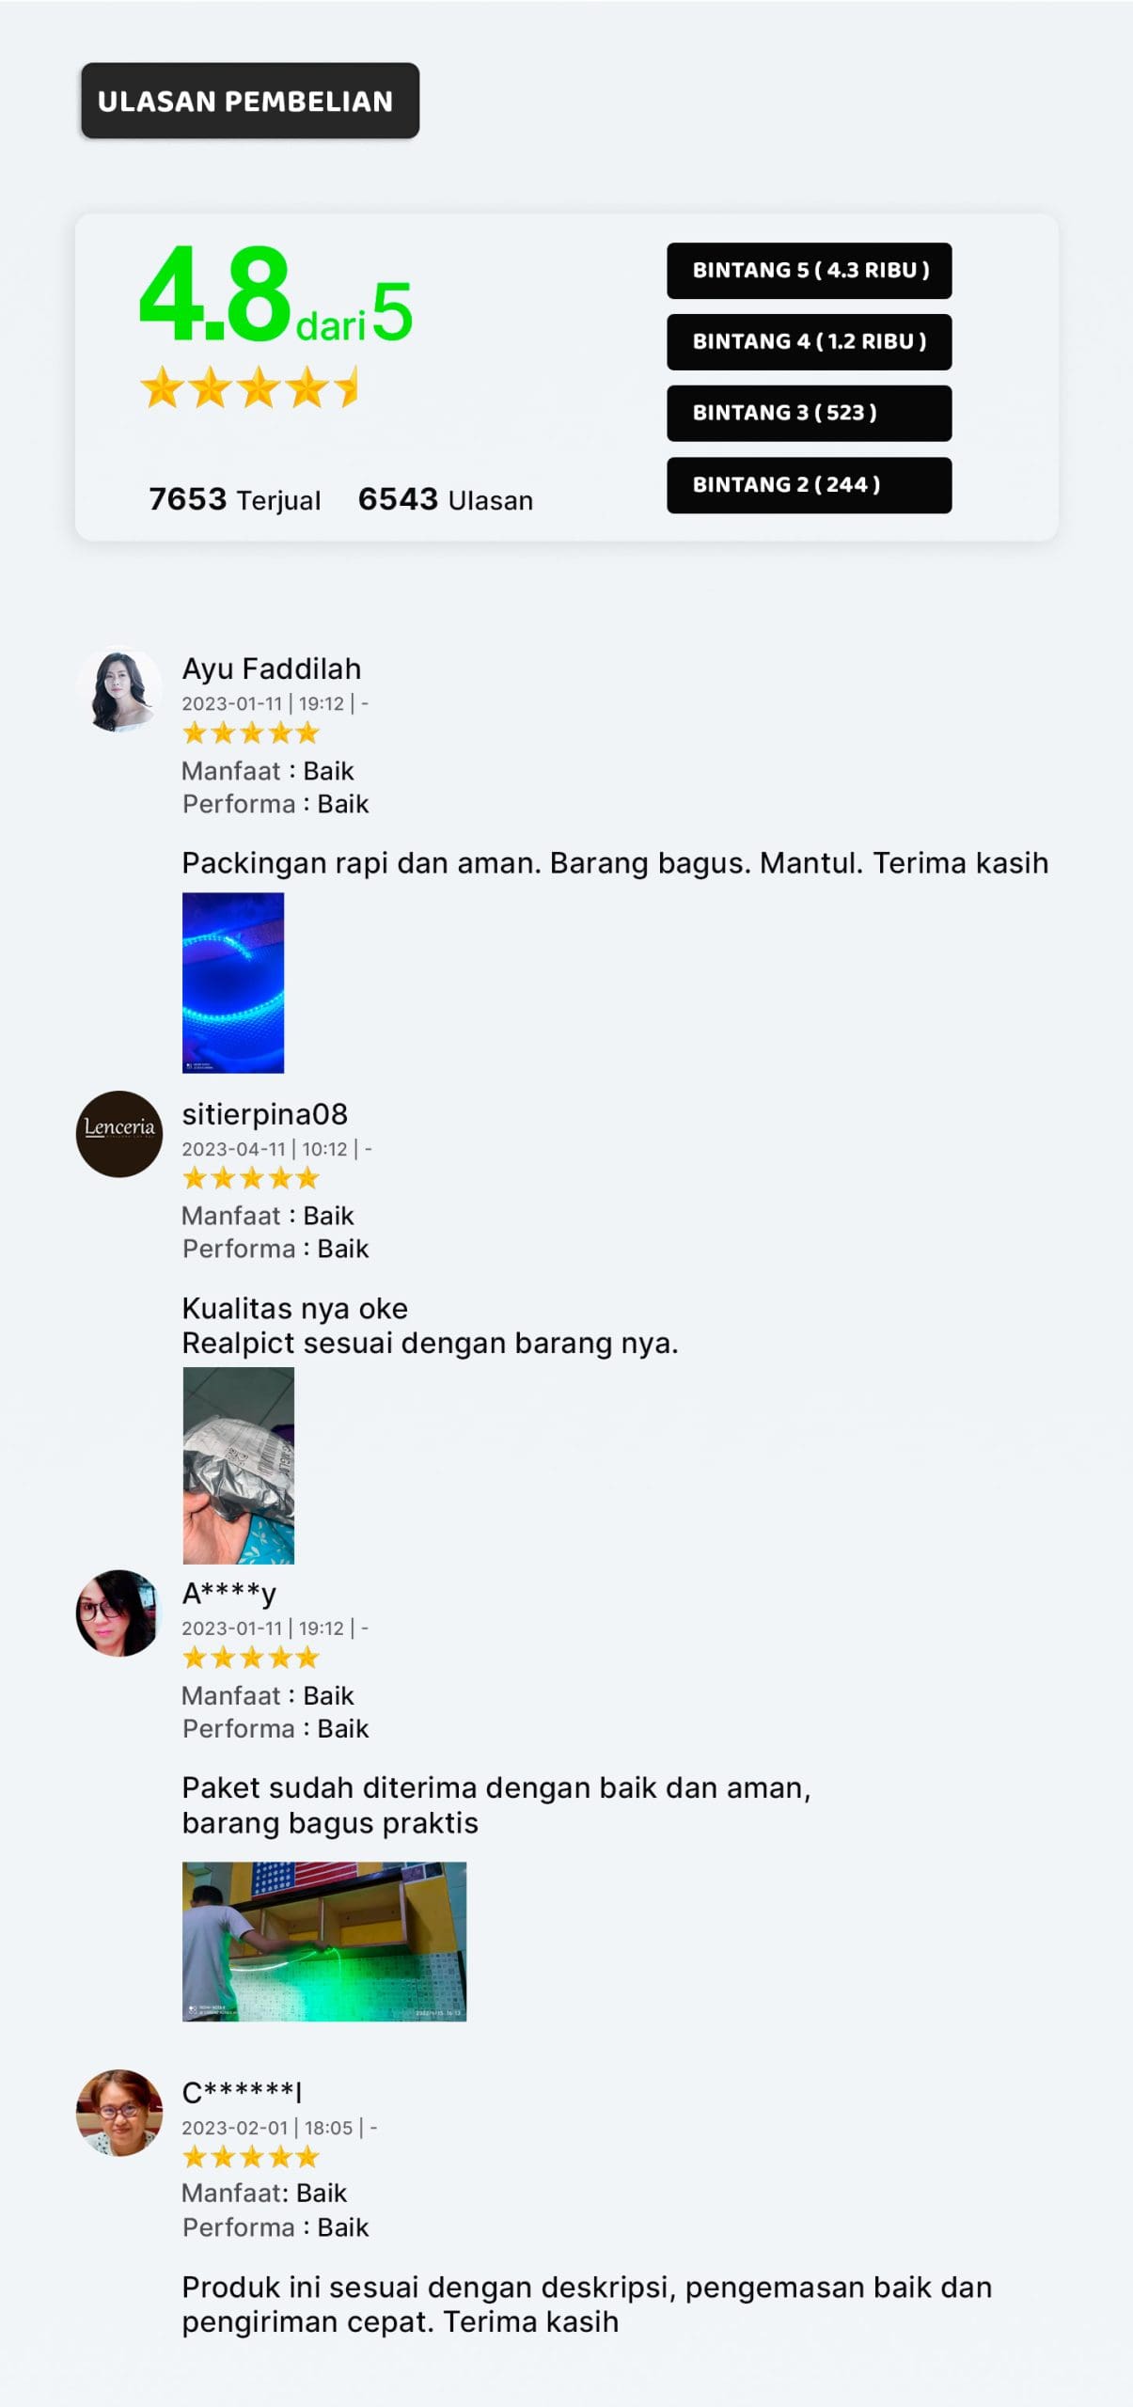Click the 6543 Ulasan count

pyautogui.click(x=446, y=499)
